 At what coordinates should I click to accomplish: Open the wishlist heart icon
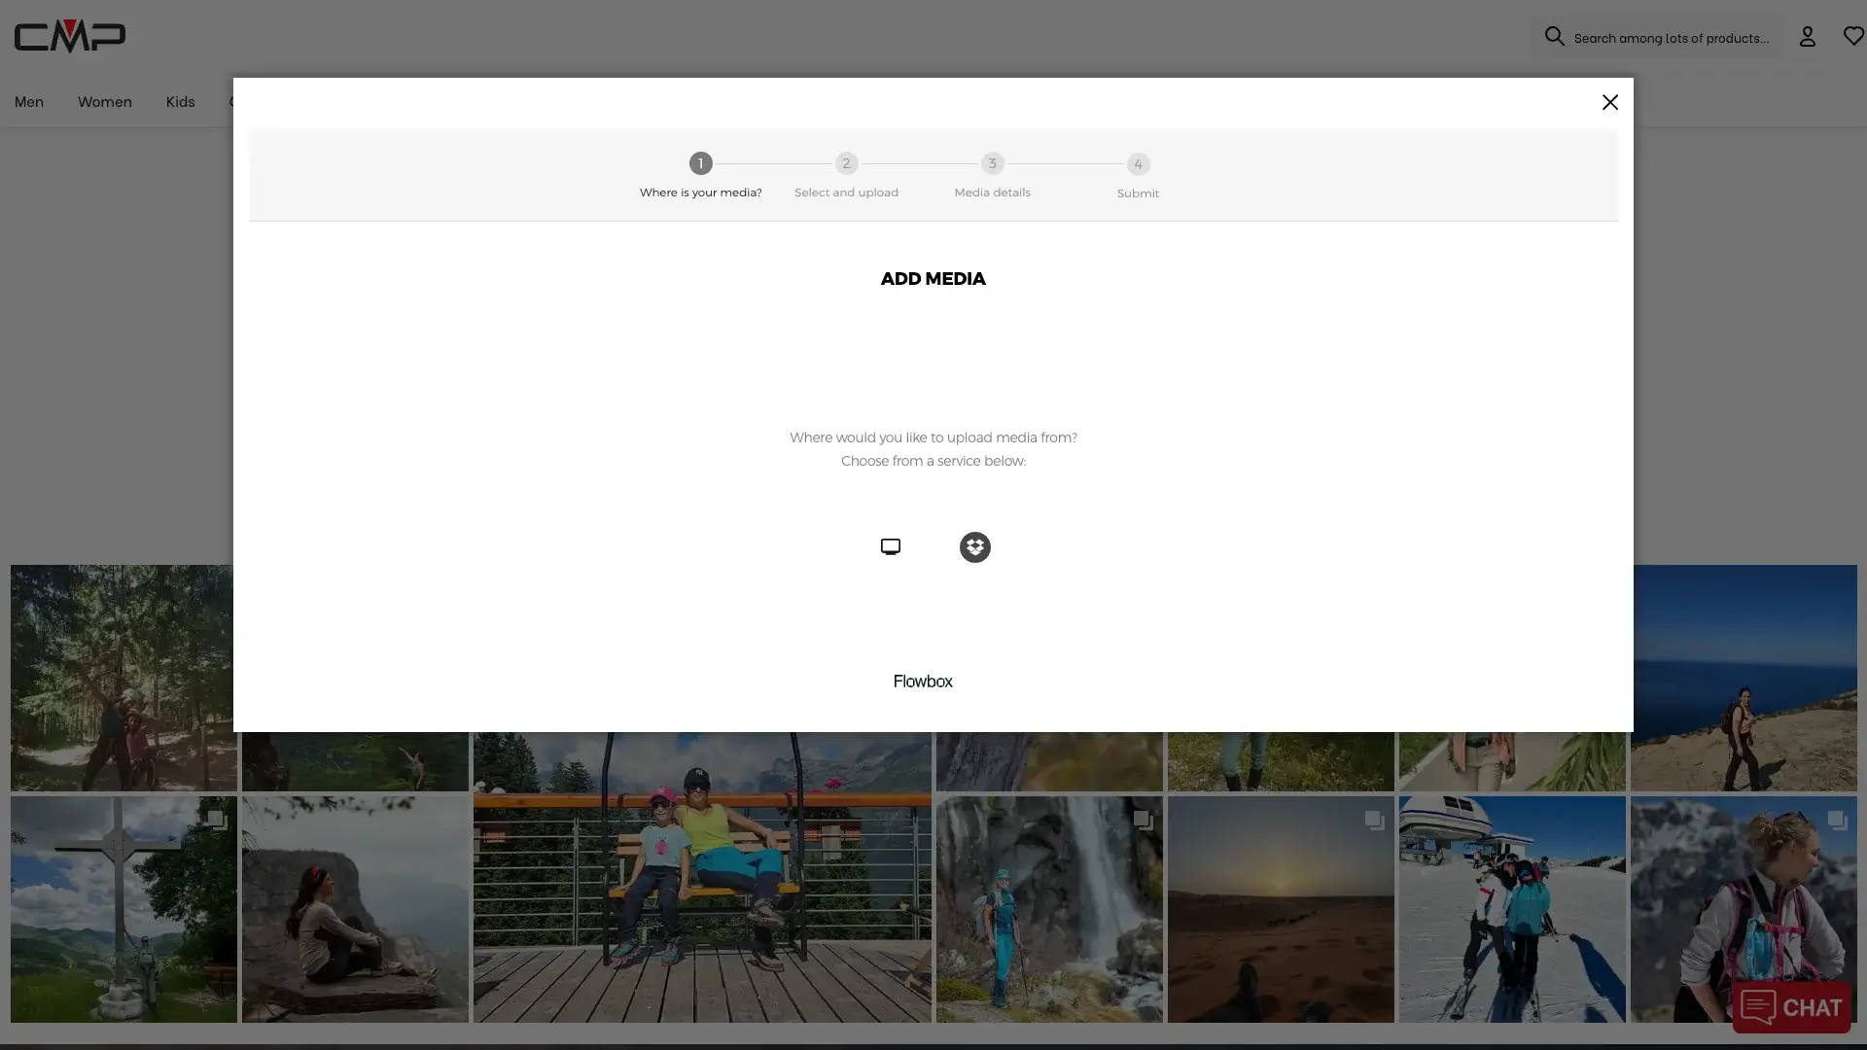click(x=1853, y=36)
